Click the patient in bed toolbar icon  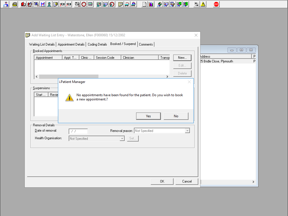pyautogui.click(x=134, y=4)
